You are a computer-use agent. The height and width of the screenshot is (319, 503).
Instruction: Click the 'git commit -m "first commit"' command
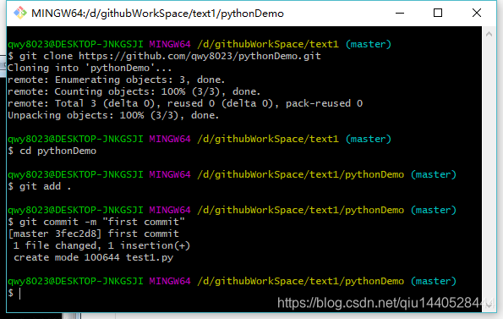click(101, 222)
